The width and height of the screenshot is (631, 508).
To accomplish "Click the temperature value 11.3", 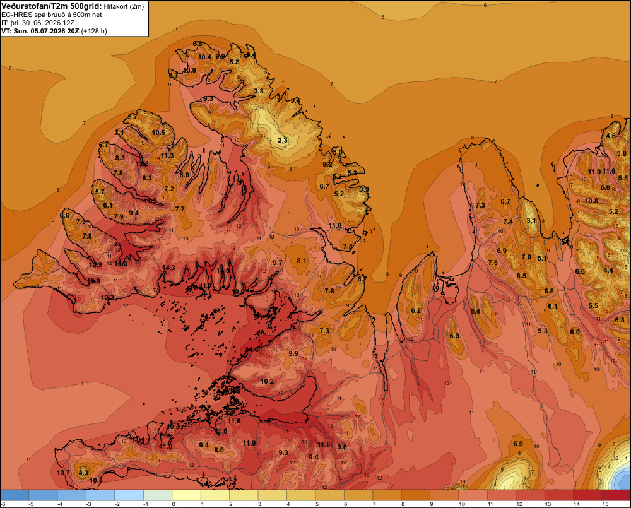I will (167, 155).
